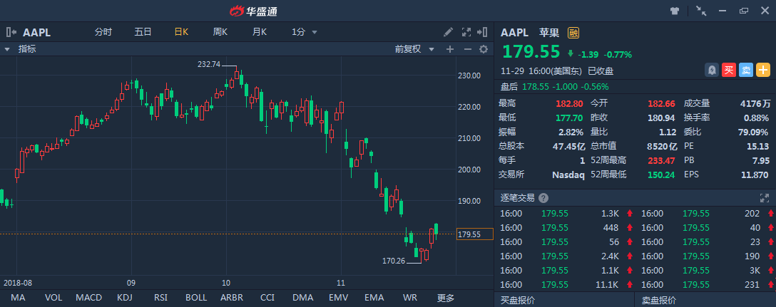Expand the chart to fullscreen
The image size is (776, 307).
(x=466, y=32)
